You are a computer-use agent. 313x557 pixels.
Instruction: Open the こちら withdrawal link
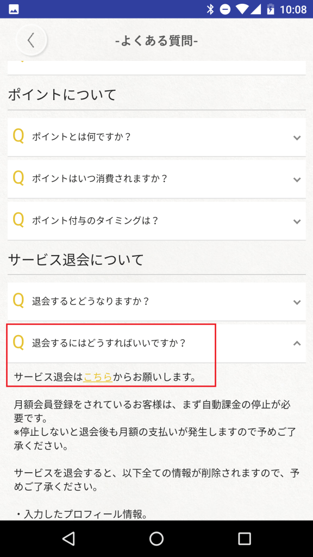pos(98,376)
